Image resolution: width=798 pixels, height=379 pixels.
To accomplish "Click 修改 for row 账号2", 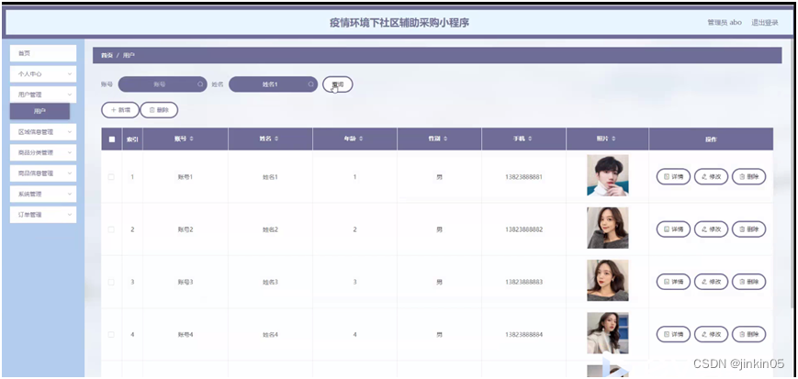I will [x=711, y=229].
